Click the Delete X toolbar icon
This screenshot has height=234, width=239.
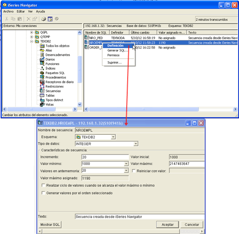pos(28,19)
